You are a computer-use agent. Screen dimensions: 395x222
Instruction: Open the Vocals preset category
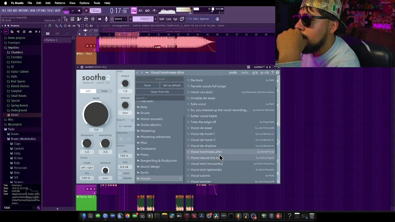pos(160,179)
